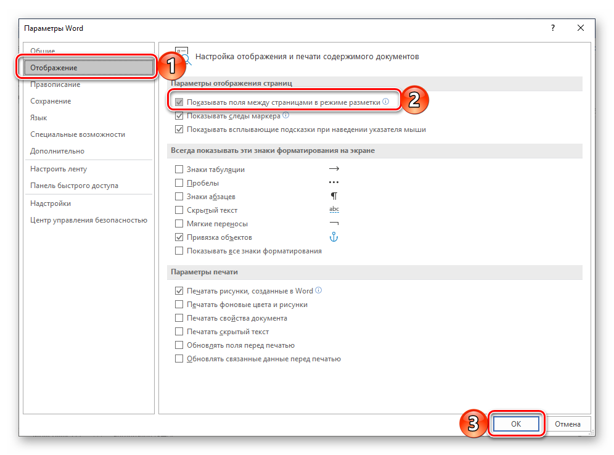Click the optional hyphen symbol
614x455 pixels.
[334, 223]
